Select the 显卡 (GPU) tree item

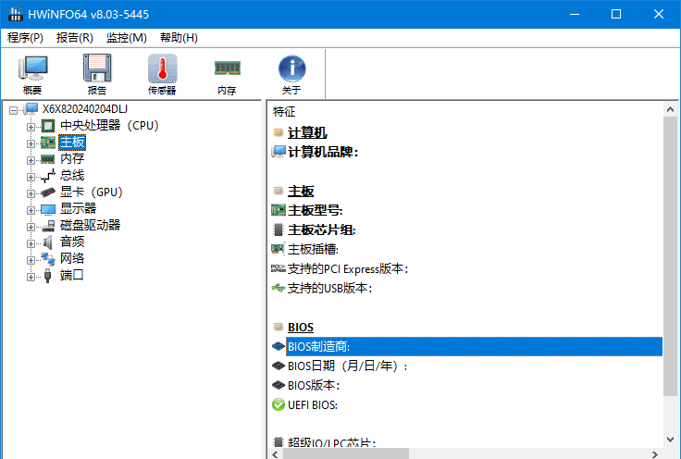pos(92,192)
